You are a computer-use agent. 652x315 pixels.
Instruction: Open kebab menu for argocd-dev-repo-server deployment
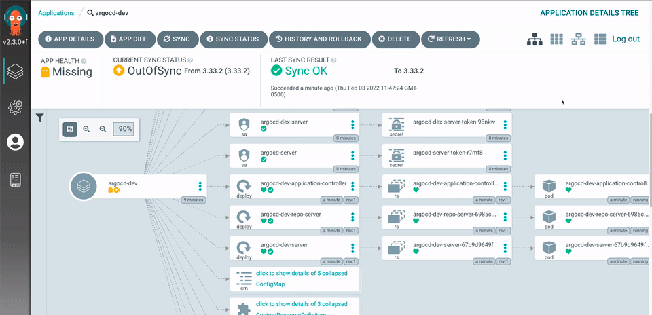(x=352, y=217)
